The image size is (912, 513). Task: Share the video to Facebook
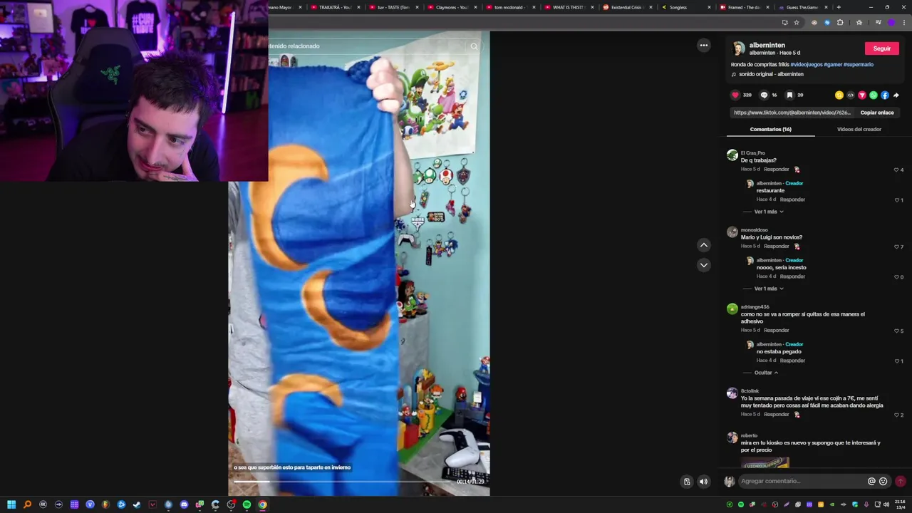pyautogui.click(x=884, y=95)
